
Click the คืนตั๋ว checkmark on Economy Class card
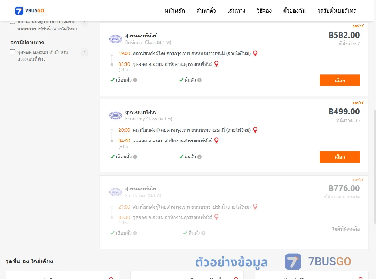coord(181,157)
